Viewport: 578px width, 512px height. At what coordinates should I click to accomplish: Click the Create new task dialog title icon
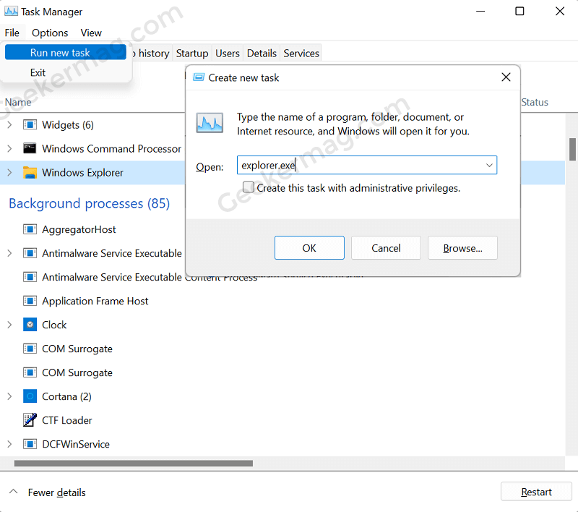tap(199, 77)
